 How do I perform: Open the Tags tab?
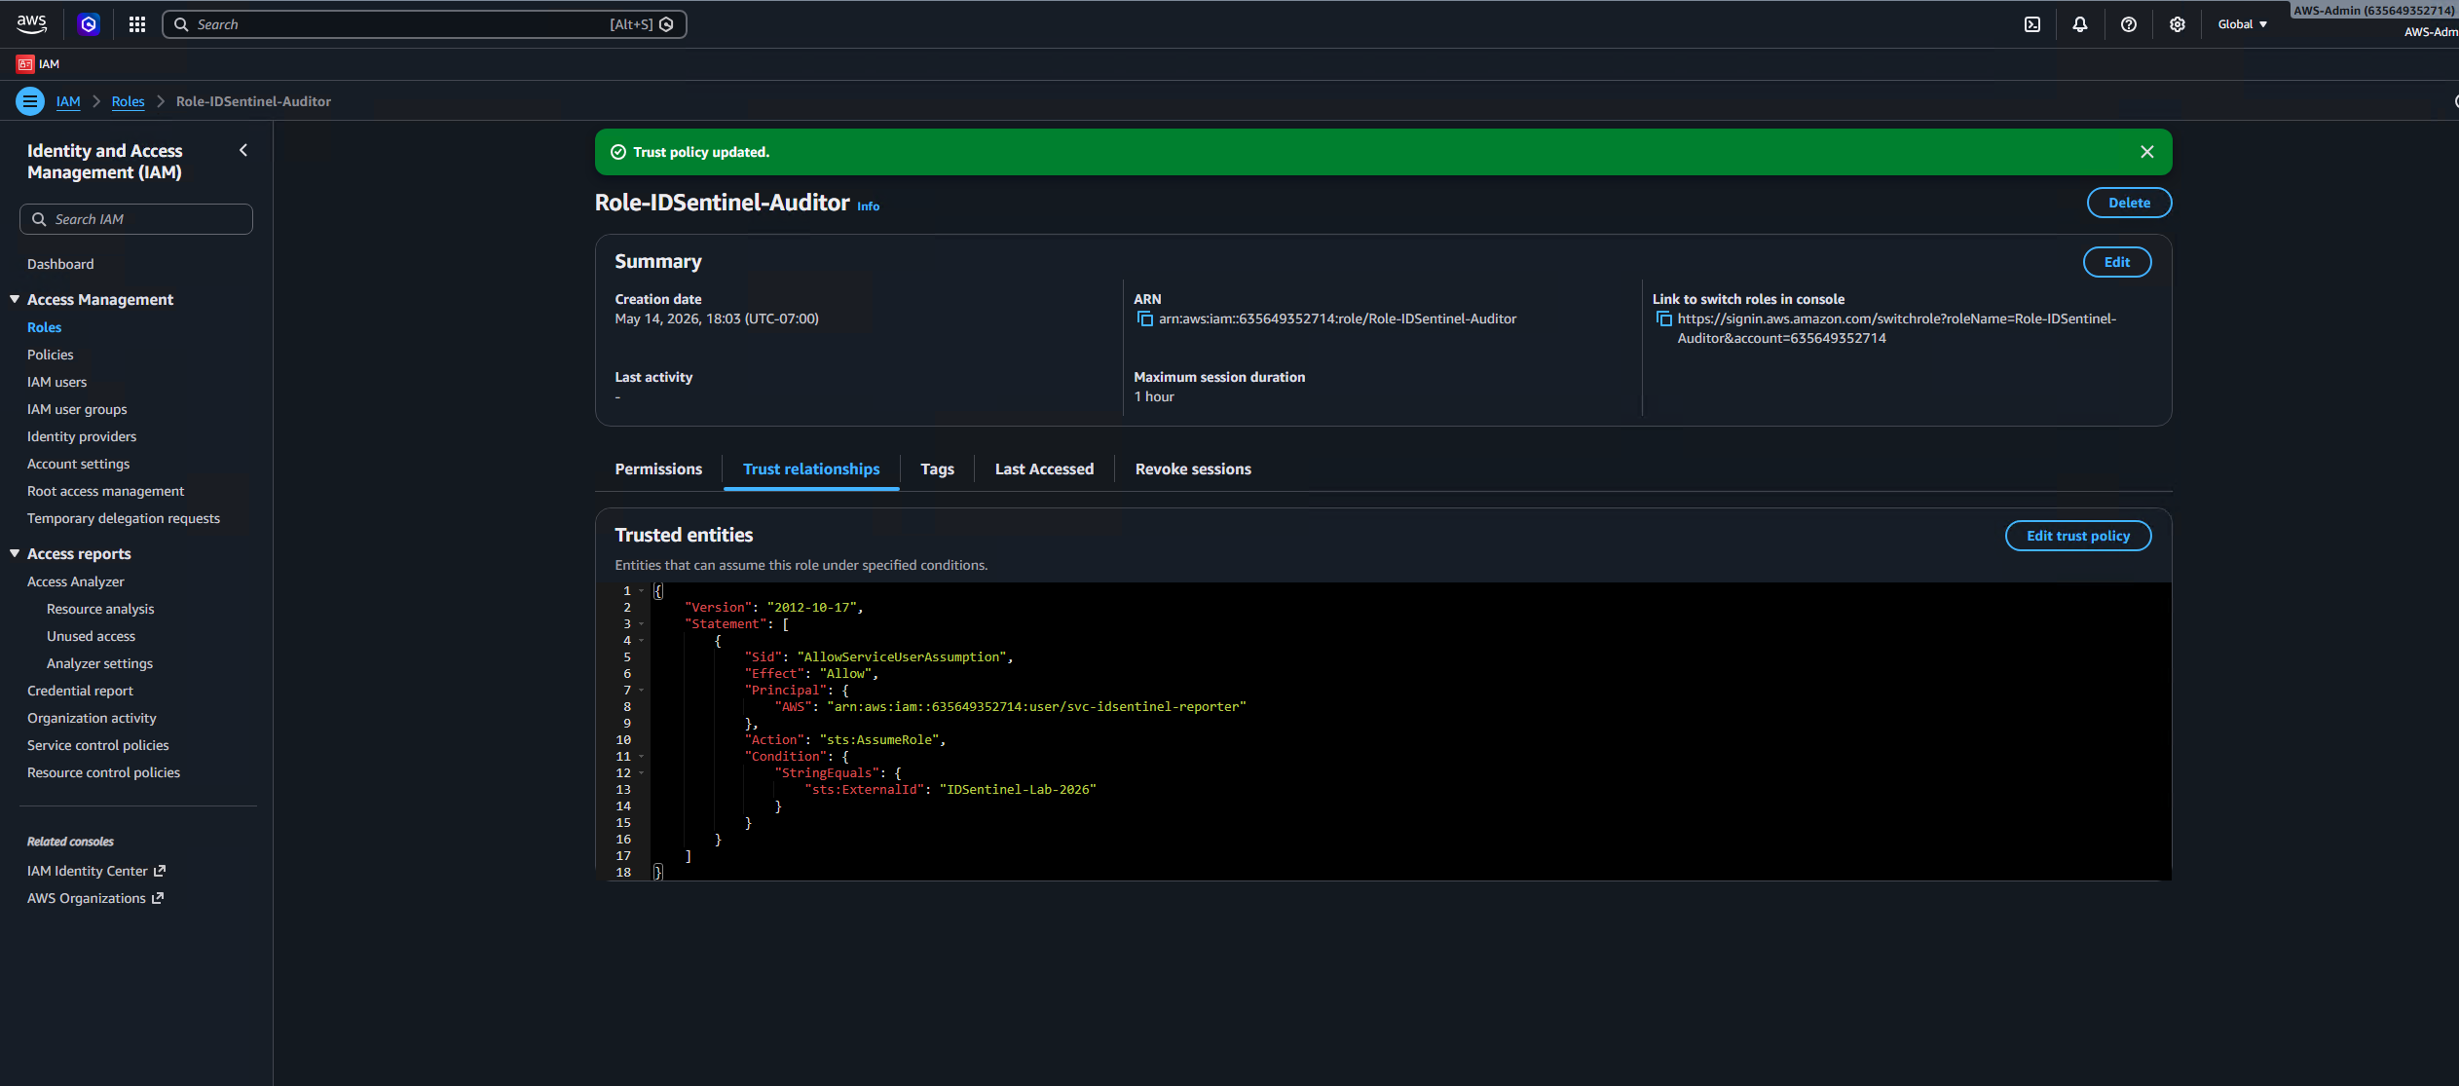(937, 469)
